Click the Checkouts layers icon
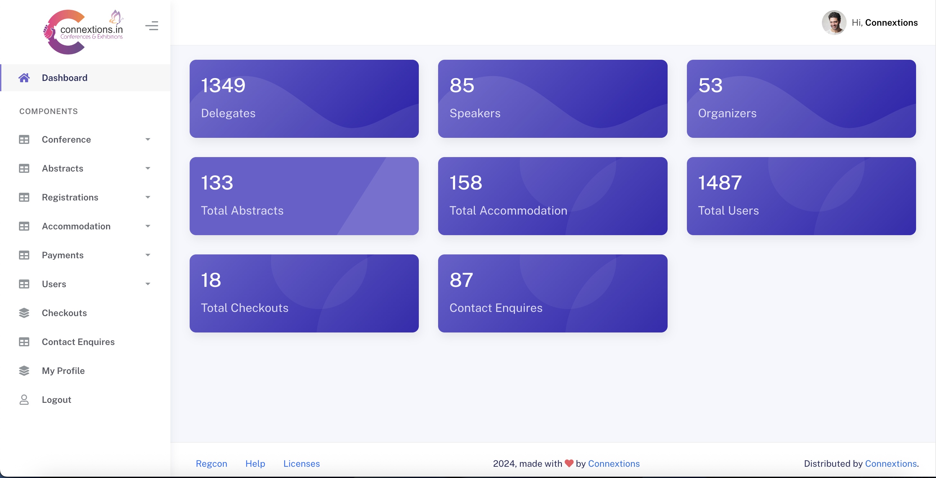This screenshot has width=936, height=478. [x=24, y=313]
